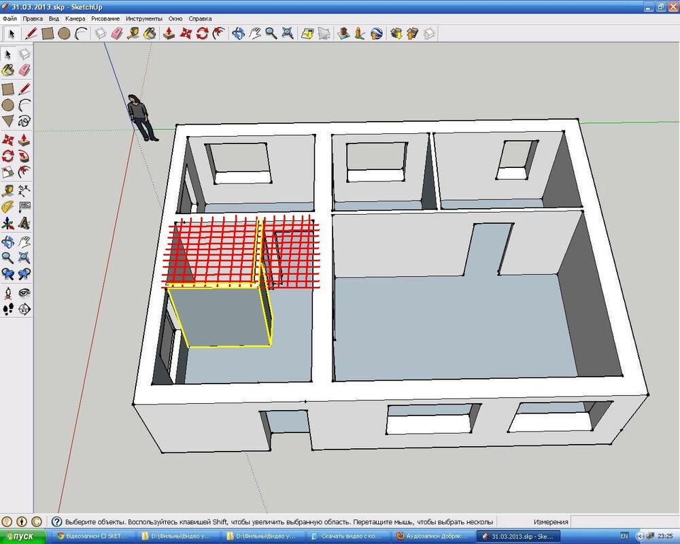Select the Look Around eye tool

[x=24, y=292]
